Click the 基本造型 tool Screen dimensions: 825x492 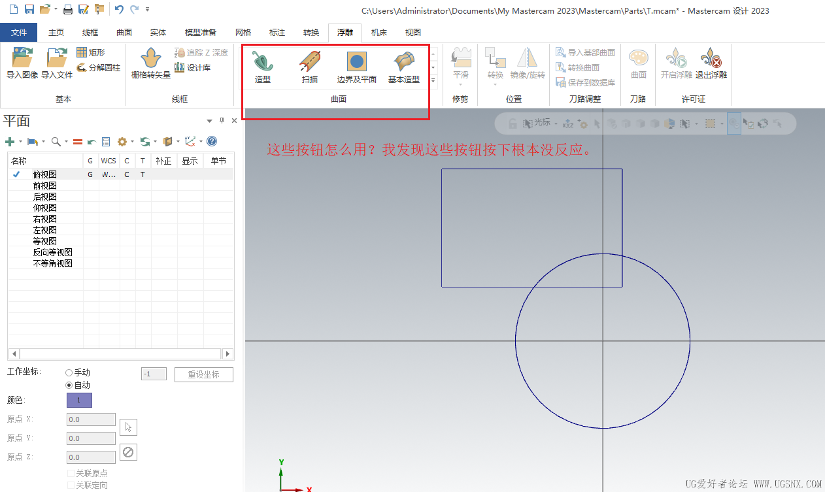click(x=404, y=67)
